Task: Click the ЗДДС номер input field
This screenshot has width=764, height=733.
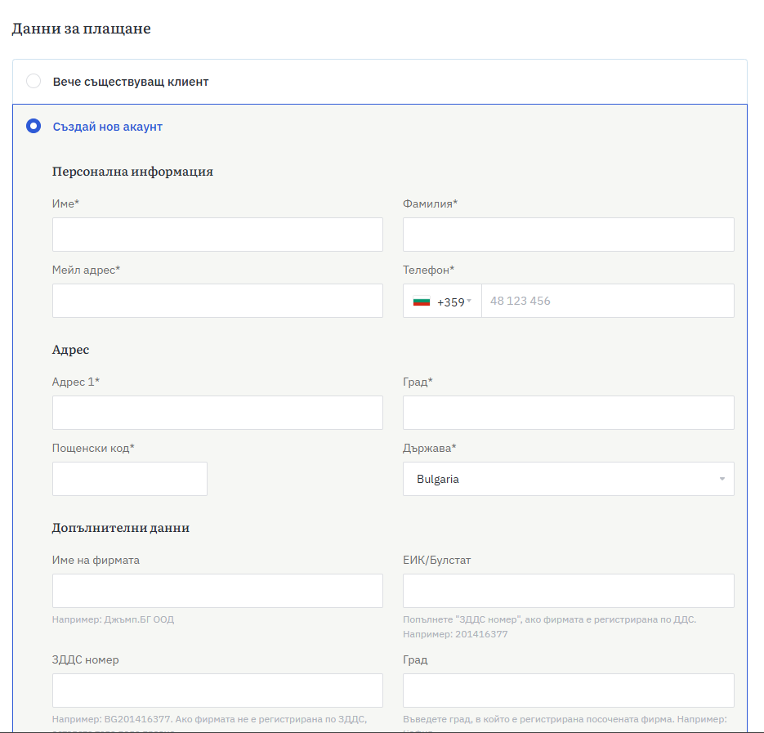Action: (217, 691)
